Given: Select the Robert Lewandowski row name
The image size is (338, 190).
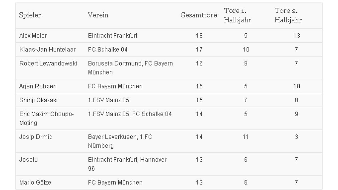Looking at the screenshot, I should (x=48, y=64).
